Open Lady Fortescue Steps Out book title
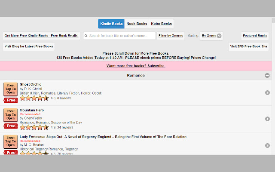 (103, 137)
